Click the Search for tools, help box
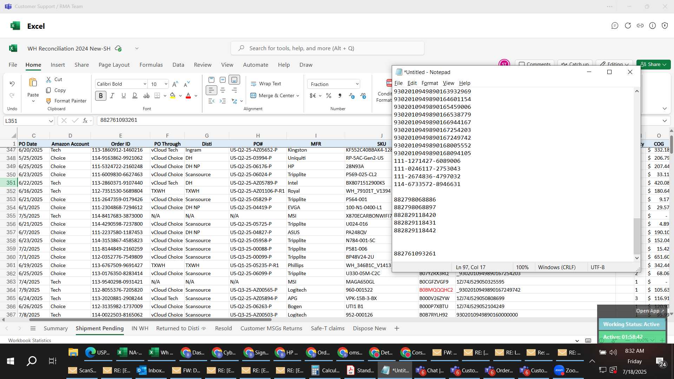The image size is (674, 379). 327,48
